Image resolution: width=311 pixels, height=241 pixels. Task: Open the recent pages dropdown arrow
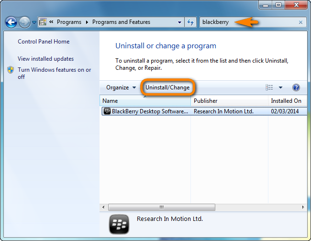click(x=34, y=22)
